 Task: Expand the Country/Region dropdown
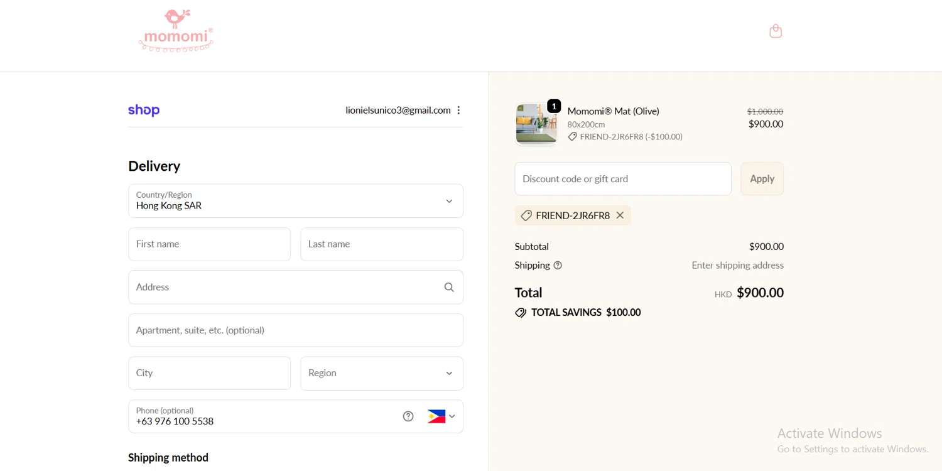tap(296, 201)
